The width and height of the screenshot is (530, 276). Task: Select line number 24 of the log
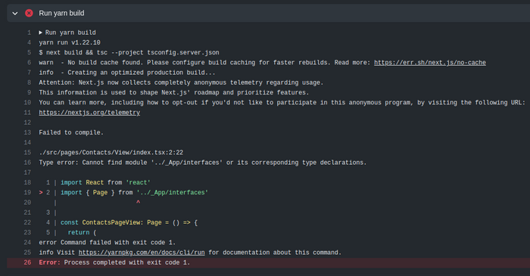[x=27, y=243]
